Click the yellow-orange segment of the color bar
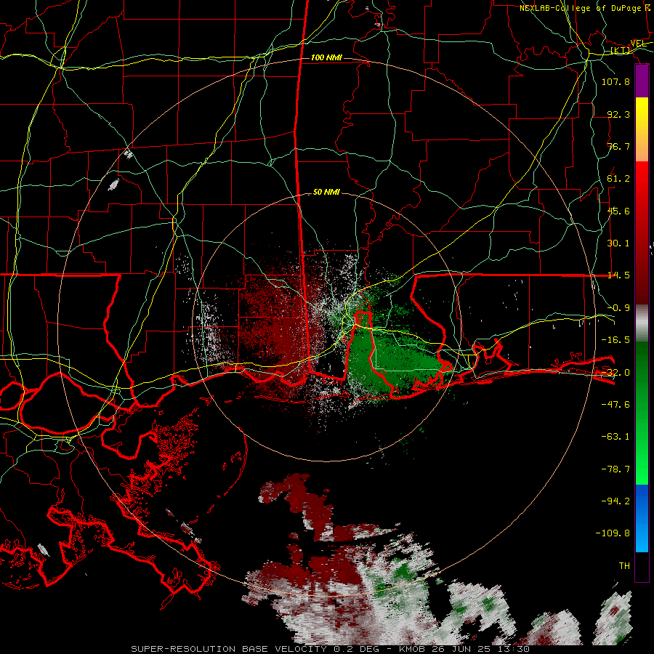Viewport: 654px width, 654px height. pos(642,129)
